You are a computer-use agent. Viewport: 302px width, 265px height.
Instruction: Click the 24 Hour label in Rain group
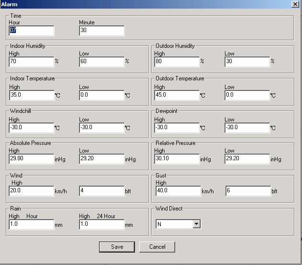pyautogui.click(x=106, y=216)
